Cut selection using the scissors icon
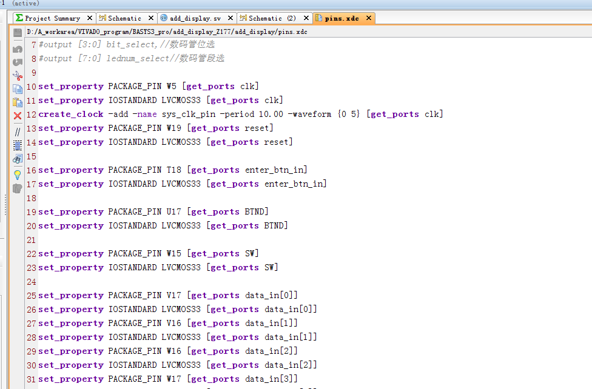Viewport: 592px width, 389px height. [x=18, y=76]
